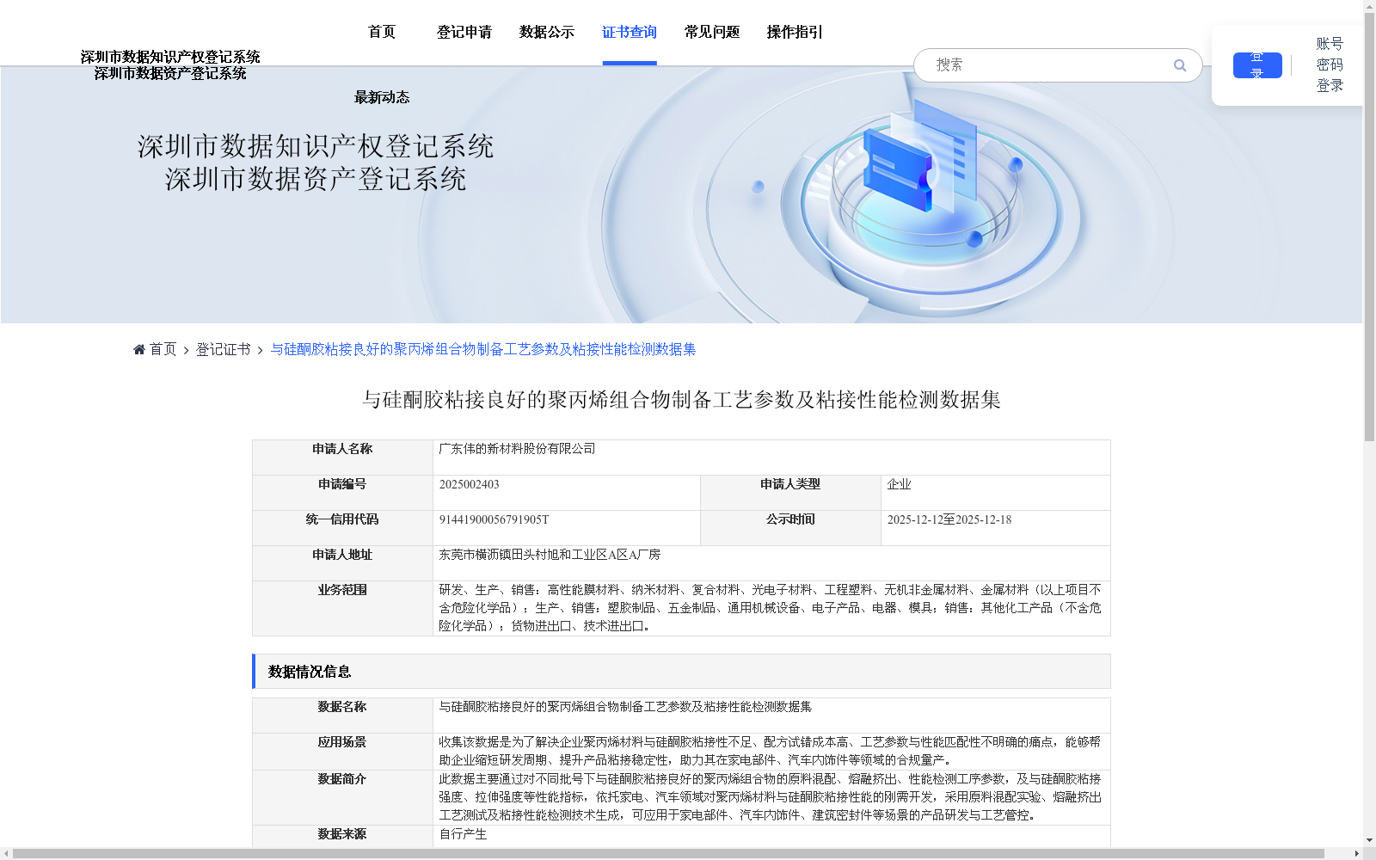Screen dimensions: 1376x860
Task: Click applicant type value 企业
Action: click(x=899, y=484)
